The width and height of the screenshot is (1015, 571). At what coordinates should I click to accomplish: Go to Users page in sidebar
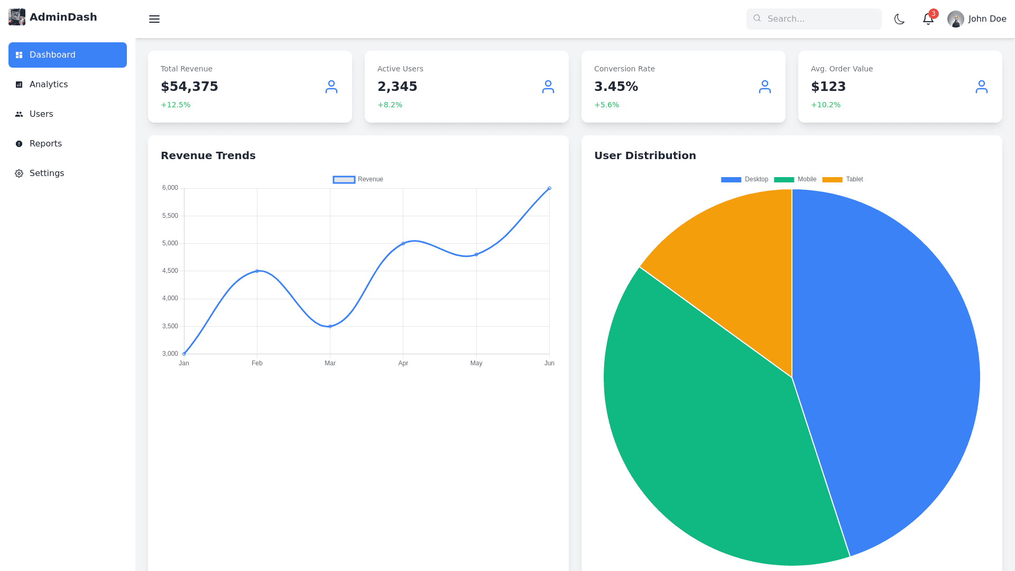point(41,114)
